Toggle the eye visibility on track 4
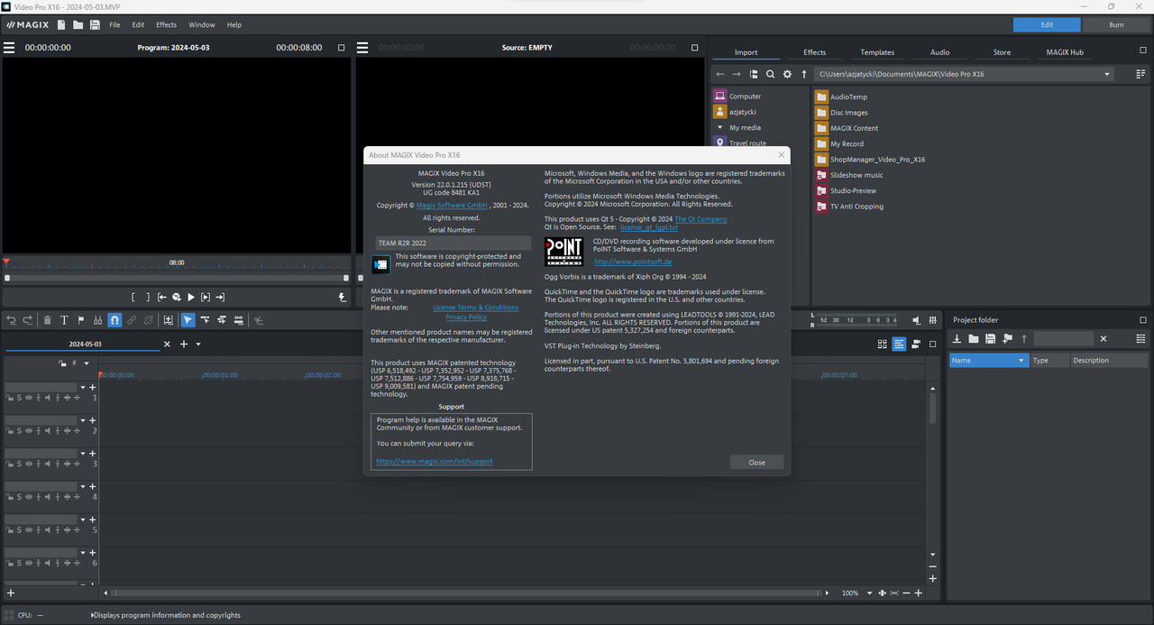The height and width of the screenshot is (625, 1154). (x=29, y=497)
